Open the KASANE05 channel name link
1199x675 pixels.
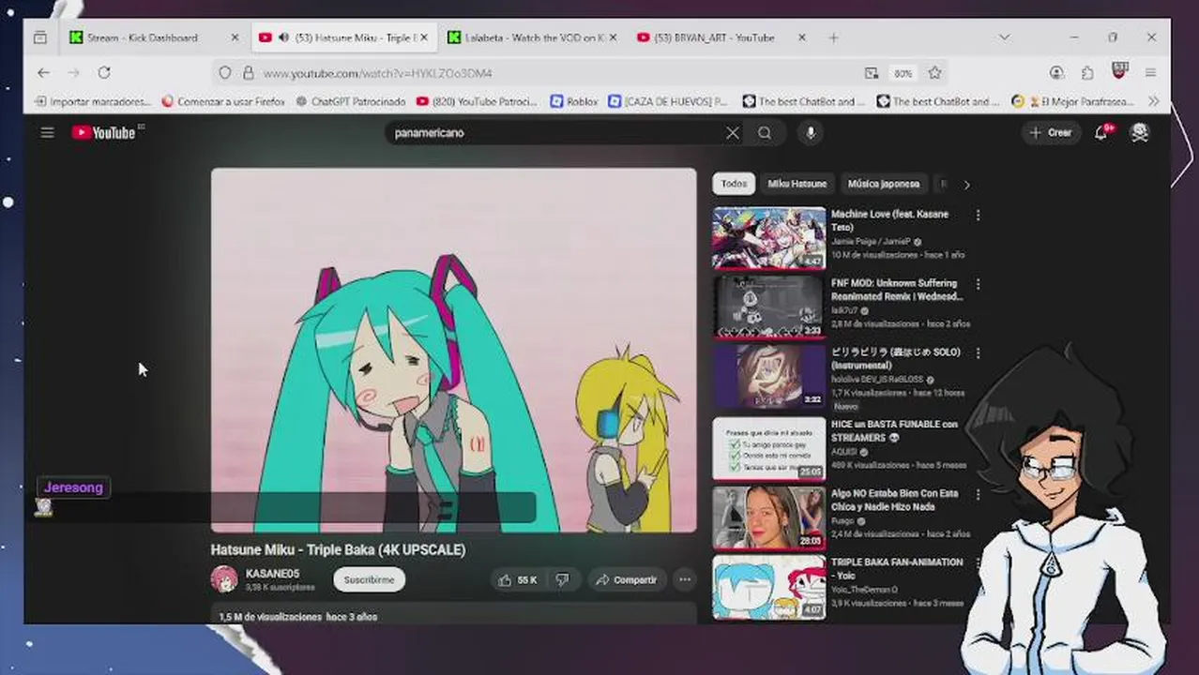pos(272,574)
